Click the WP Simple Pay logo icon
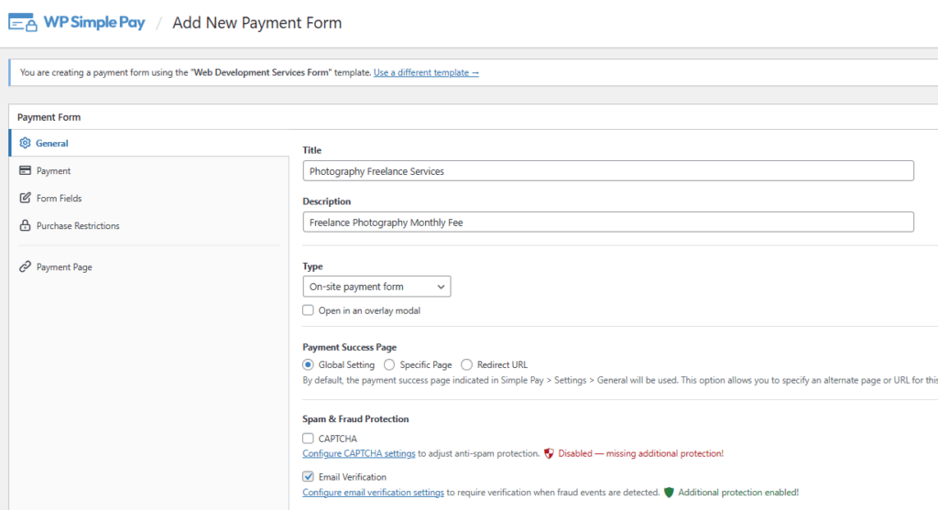Viewport: 938px width, 510px height. 22,23
